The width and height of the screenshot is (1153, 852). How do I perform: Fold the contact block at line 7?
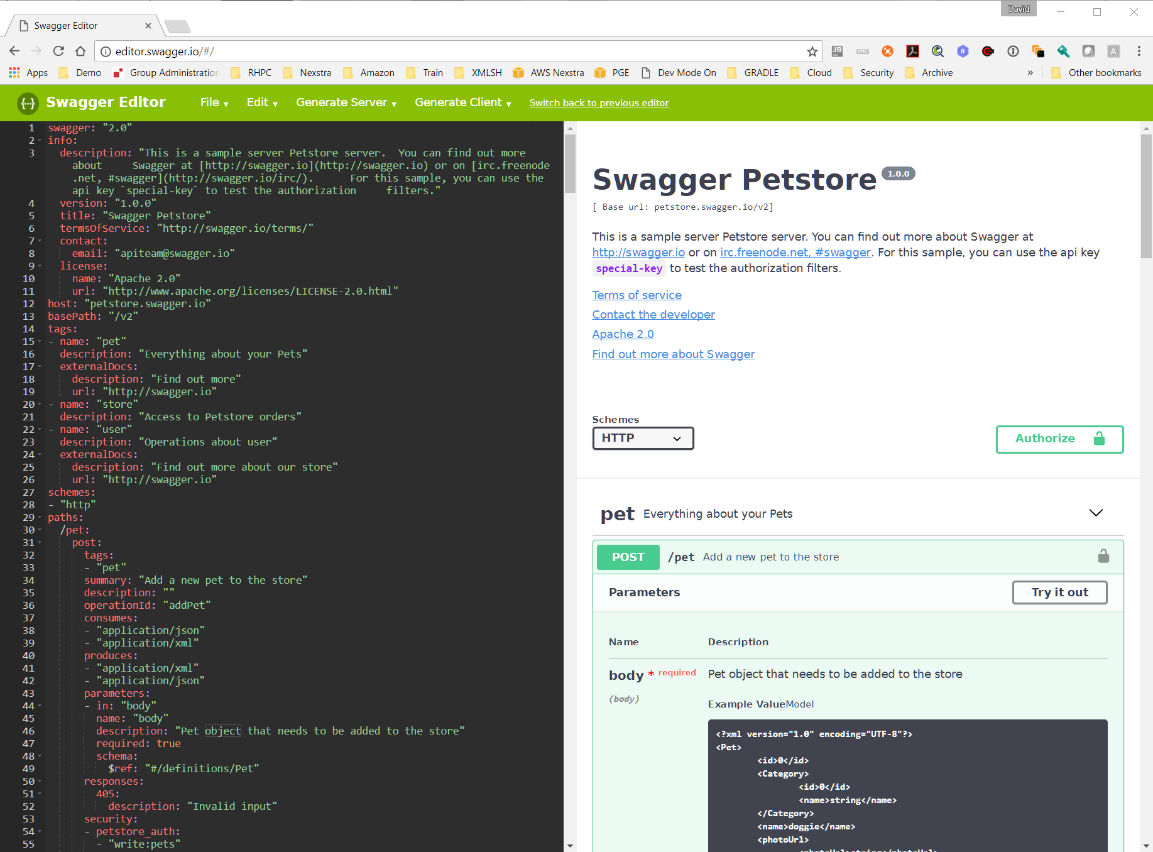pyautogui.click(x=40, y=241)
